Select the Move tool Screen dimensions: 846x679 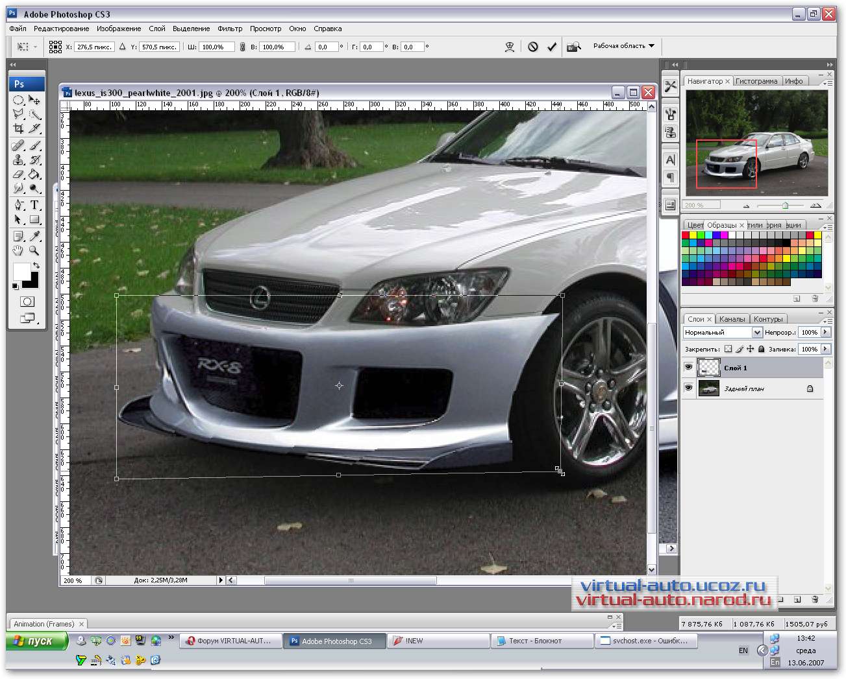click(34, 100)
